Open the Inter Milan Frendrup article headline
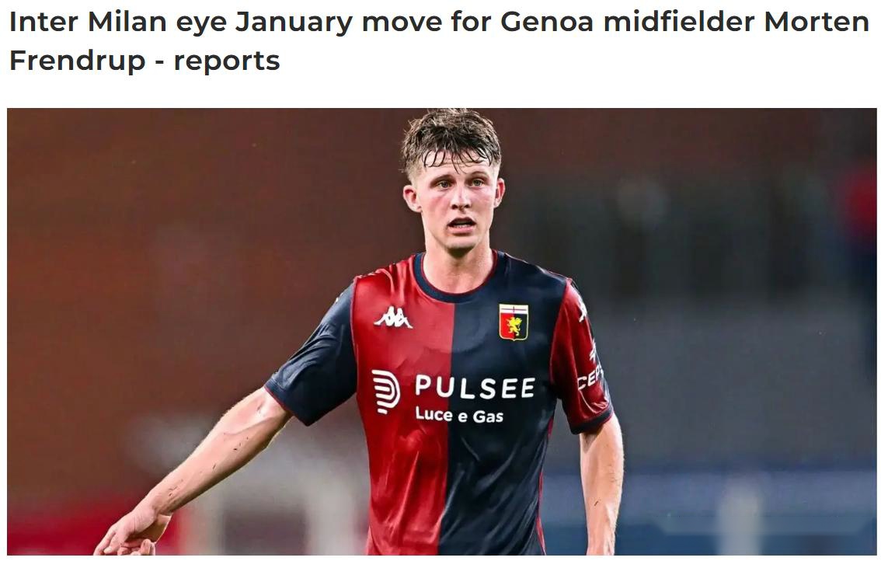The image size is (881, 561). coord(439,41)
